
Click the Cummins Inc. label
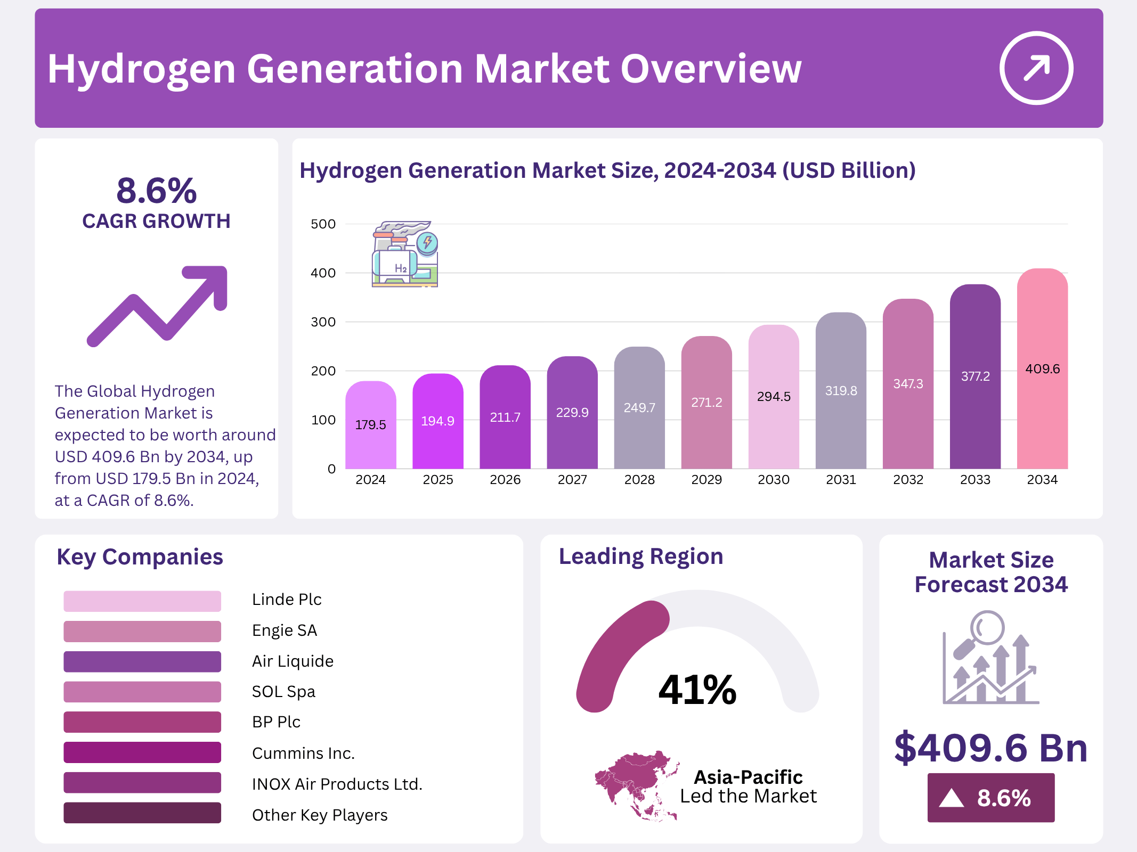pos(303,753)
